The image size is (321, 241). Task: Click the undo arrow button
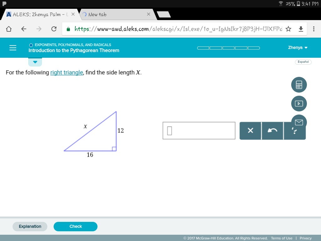tap(272, 131)
